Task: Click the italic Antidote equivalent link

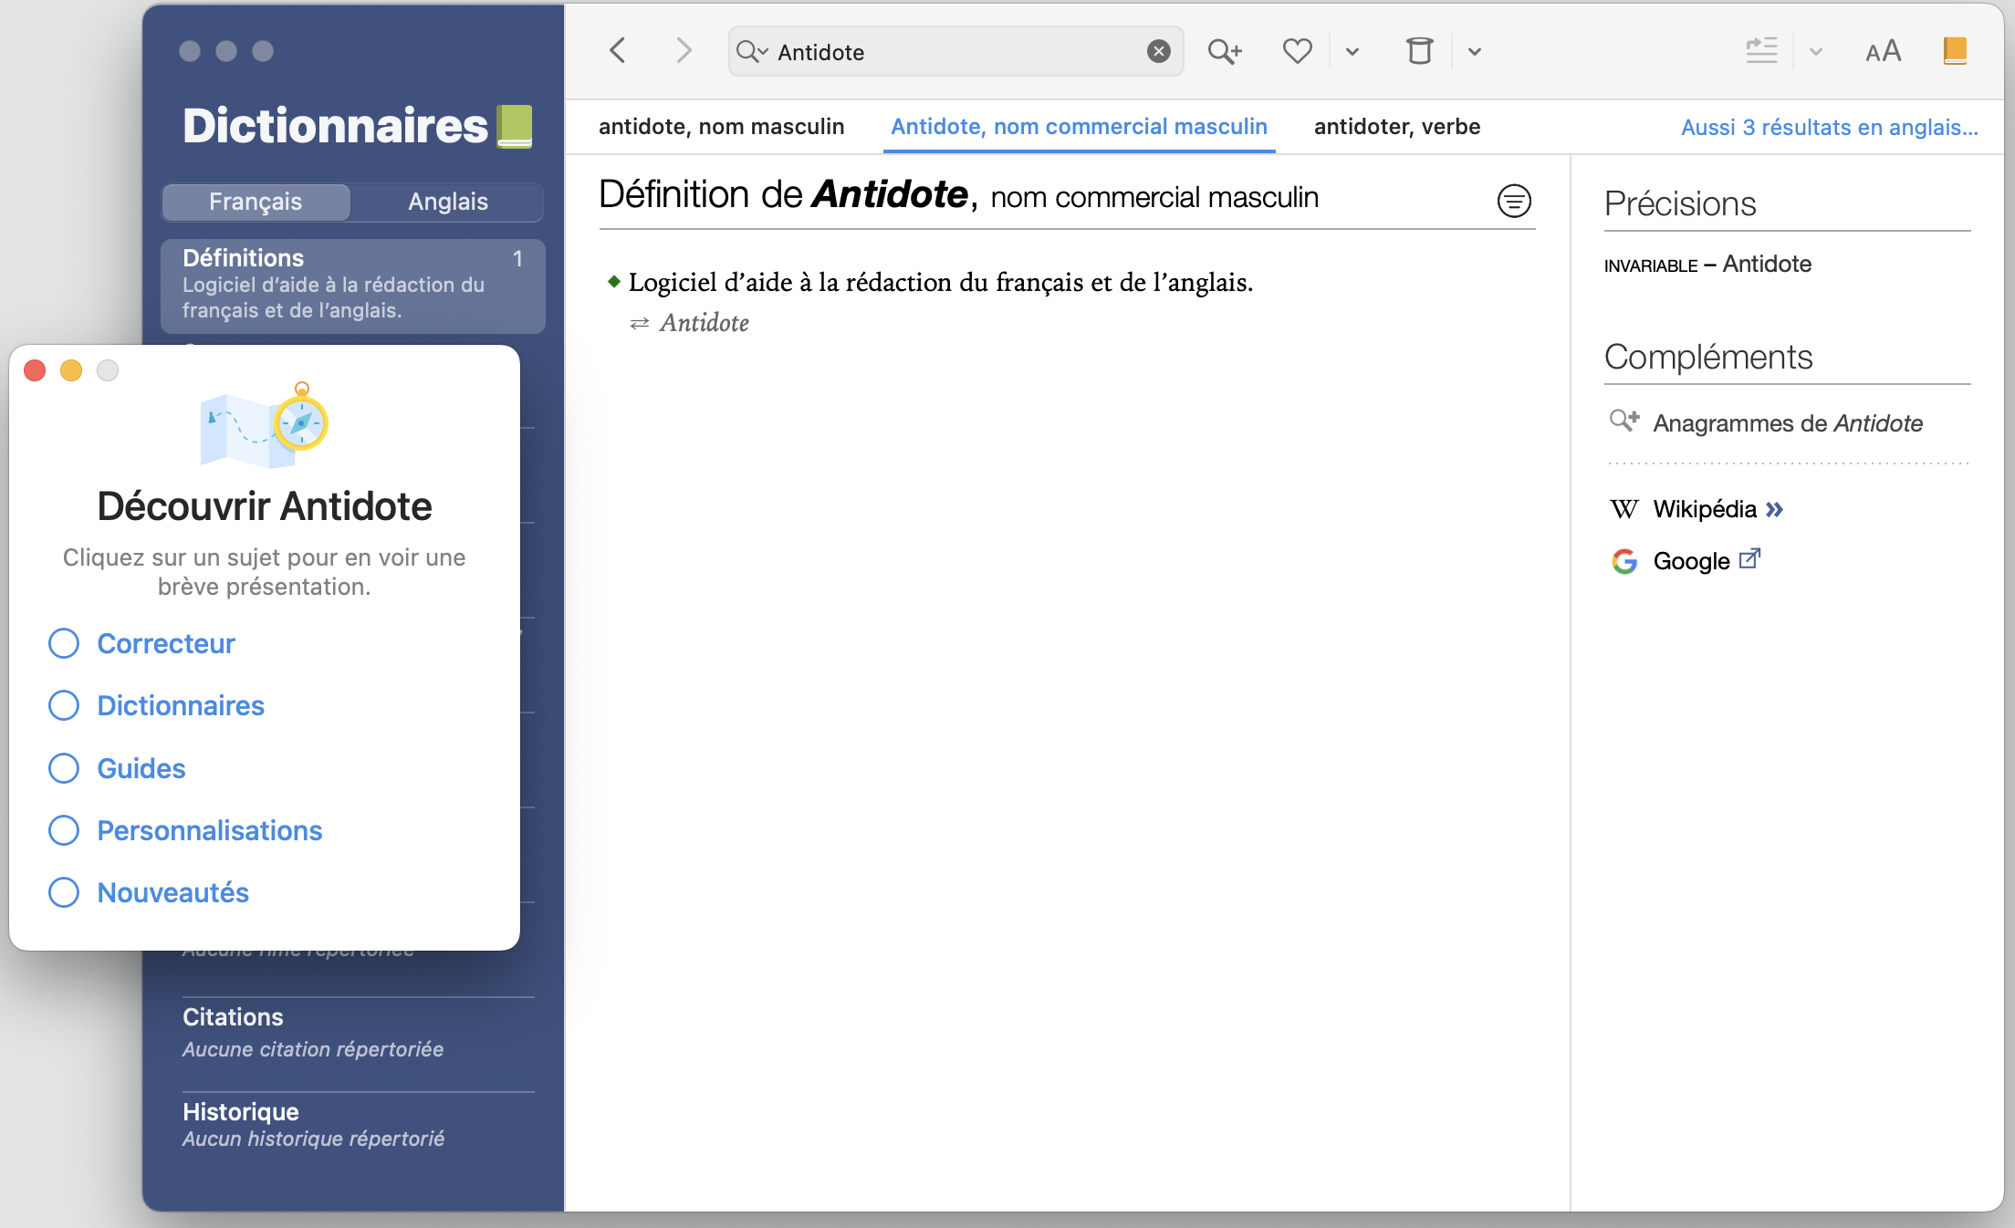Action: pos(704,323)
